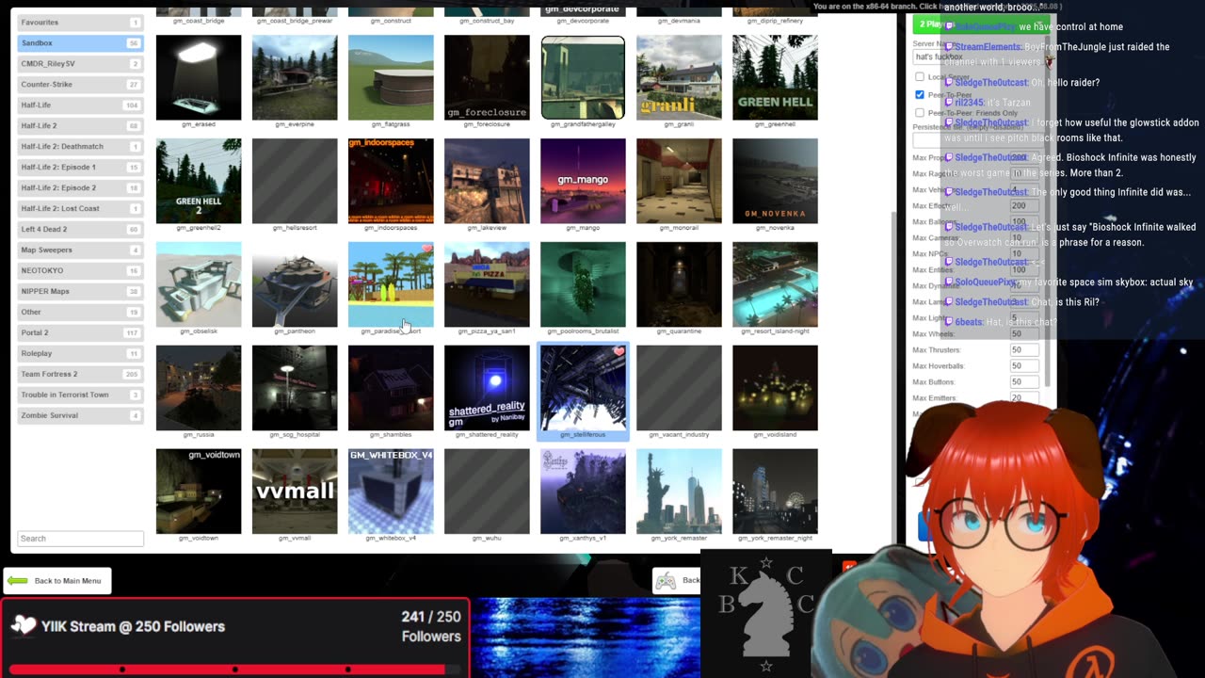This screenshot has width=1205, height=678.
Task: Switch to the Half-Life 2 category
Action: pyautogui.click(x=80, y=125)
